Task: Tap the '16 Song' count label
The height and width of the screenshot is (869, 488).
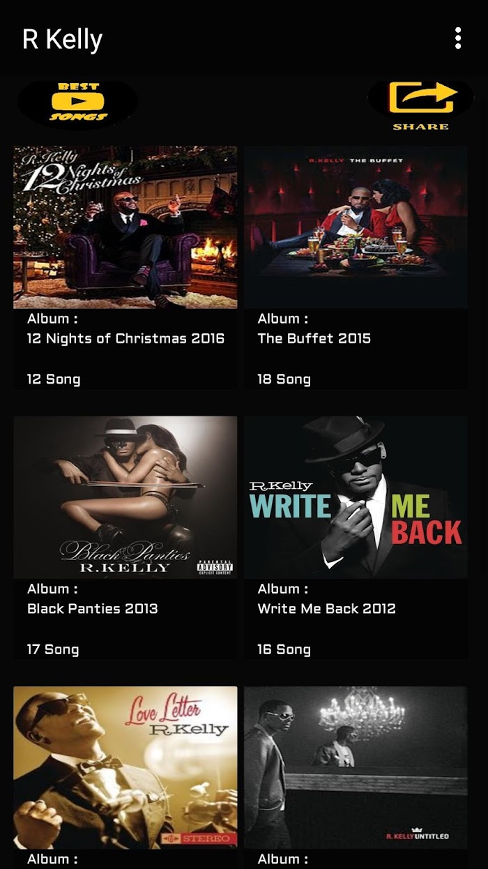Action: click(284, 649)
